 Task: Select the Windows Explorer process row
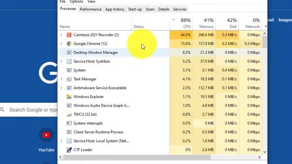tap(160, 97)
